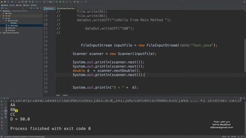Rerun Main from the Run panel
The height and width of the screenshot is (138, 246).
pyautogui.click(x=2, y=101)
